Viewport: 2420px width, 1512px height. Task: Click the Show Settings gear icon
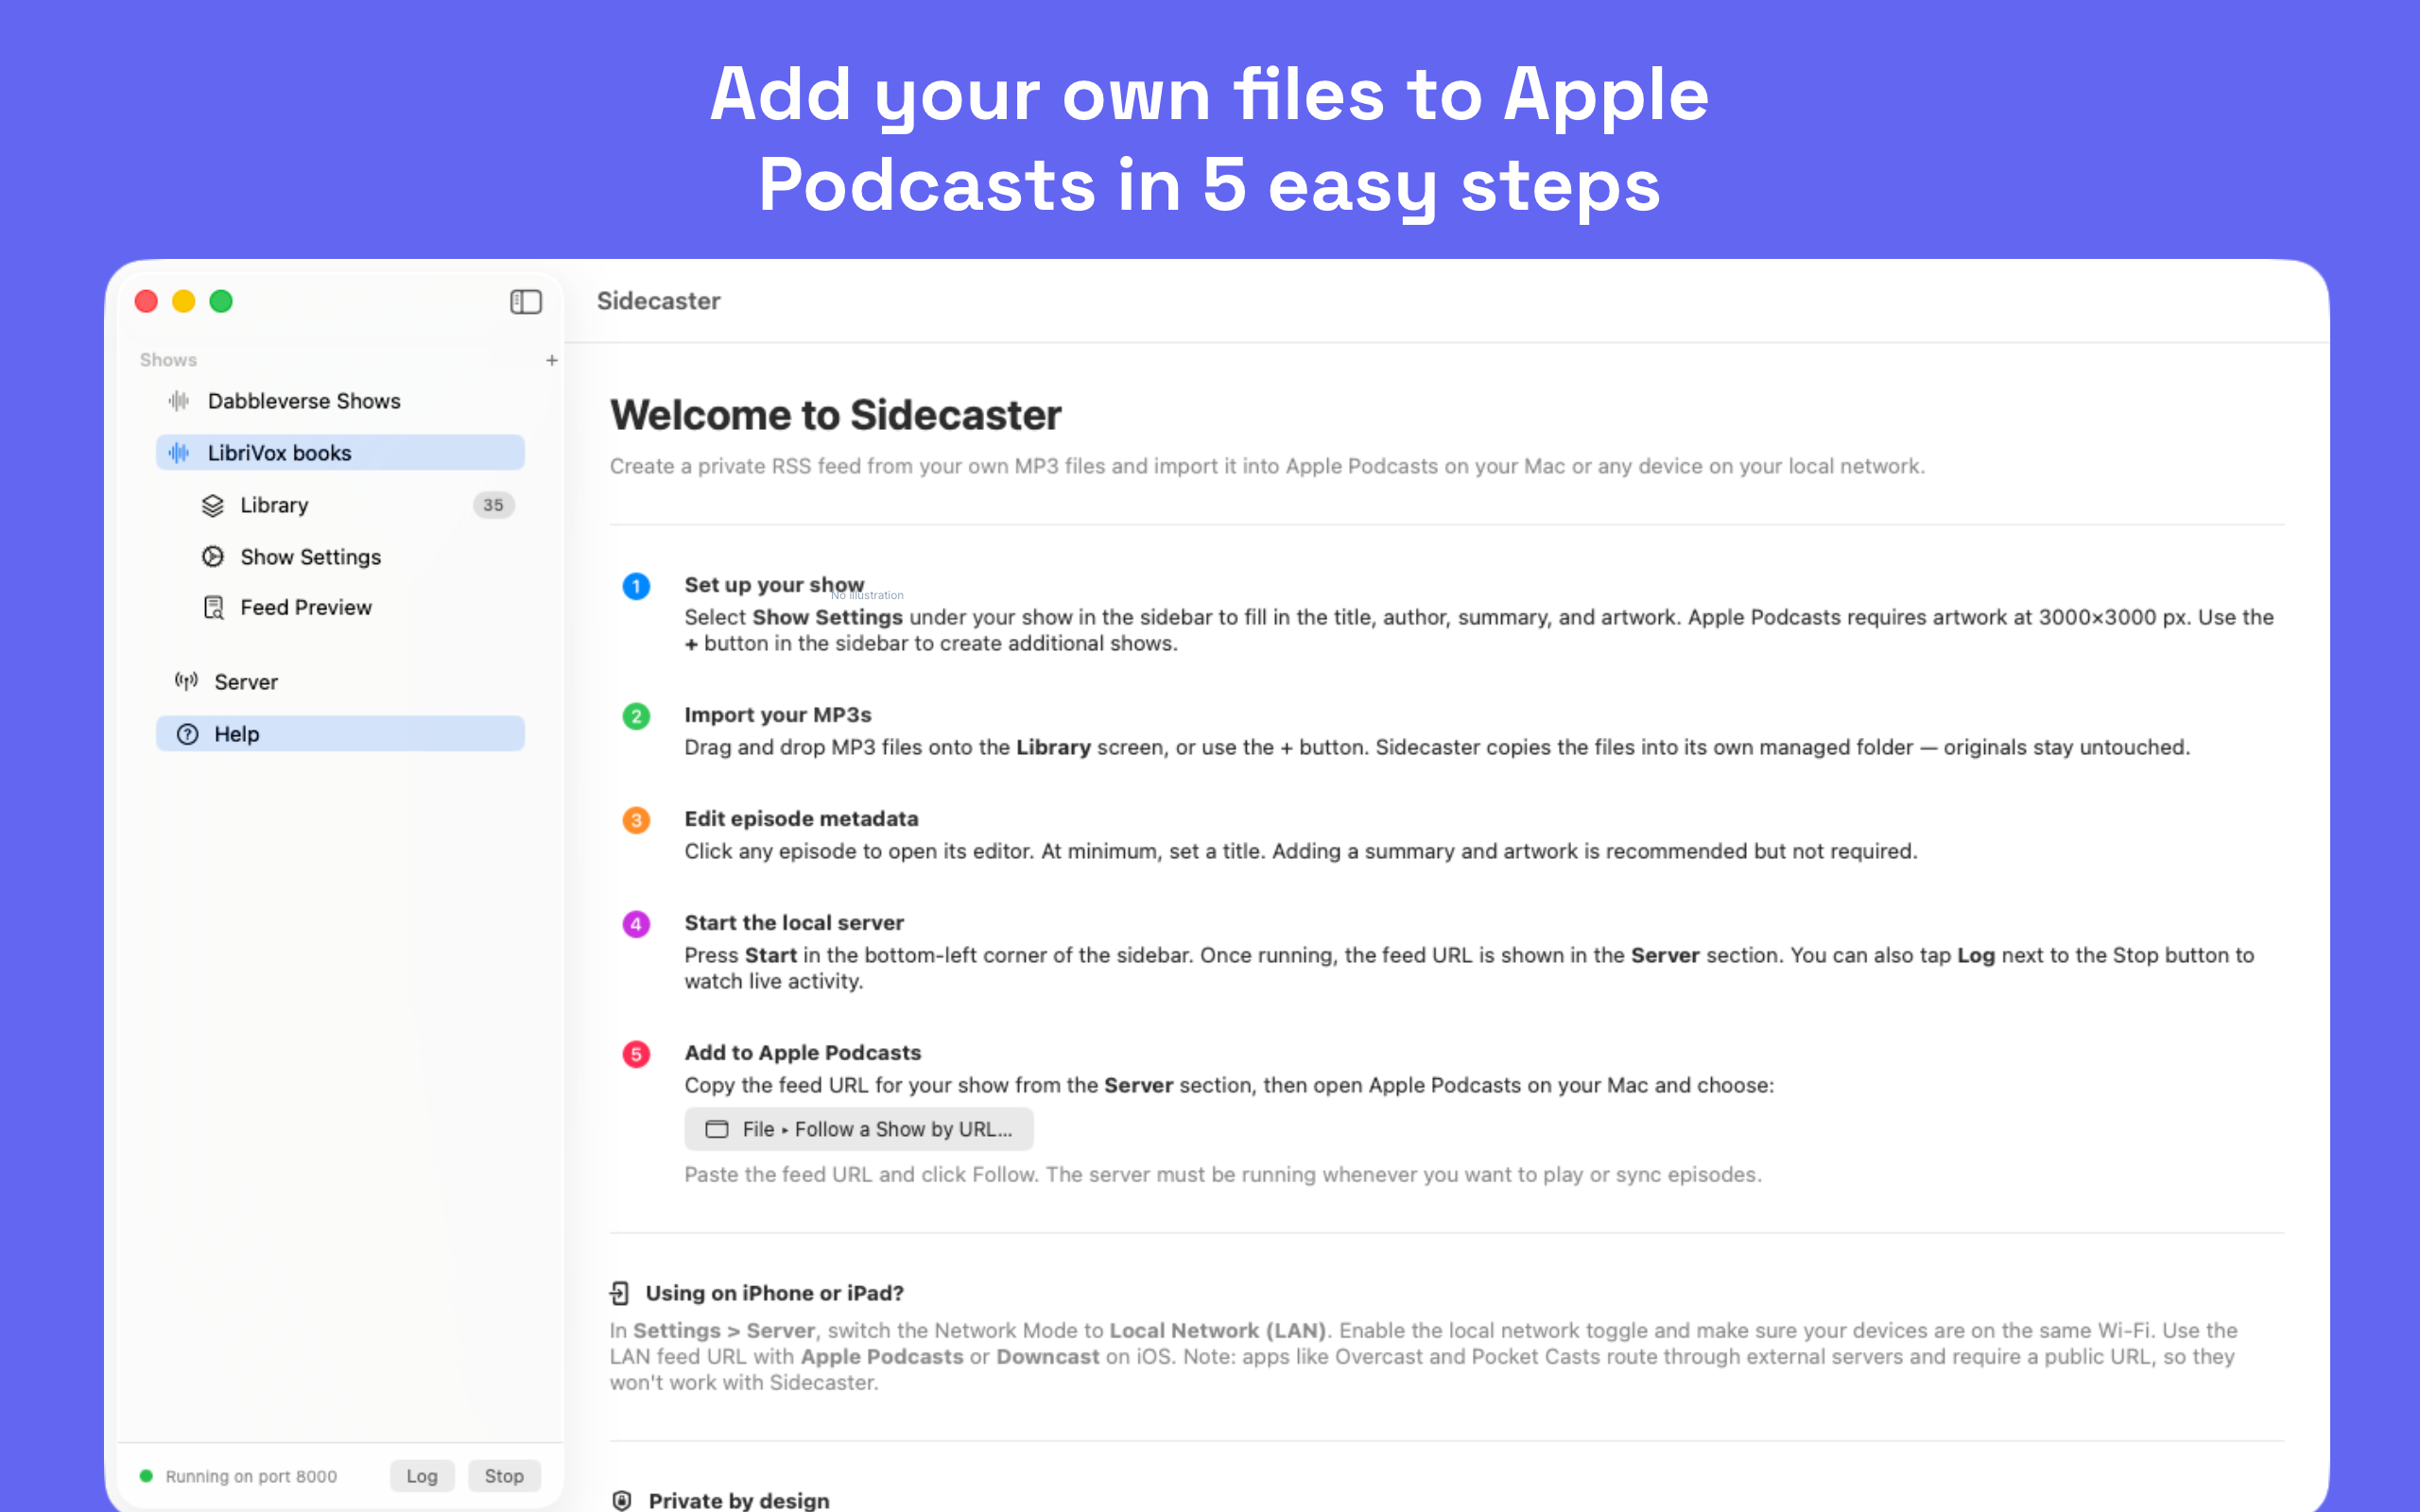212,557
